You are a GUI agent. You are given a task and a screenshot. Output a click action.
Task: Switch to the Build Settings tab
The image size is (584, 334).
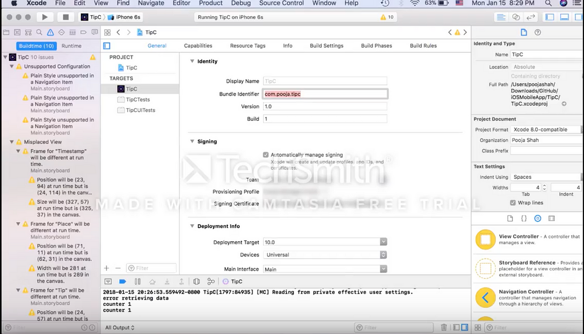327,46
